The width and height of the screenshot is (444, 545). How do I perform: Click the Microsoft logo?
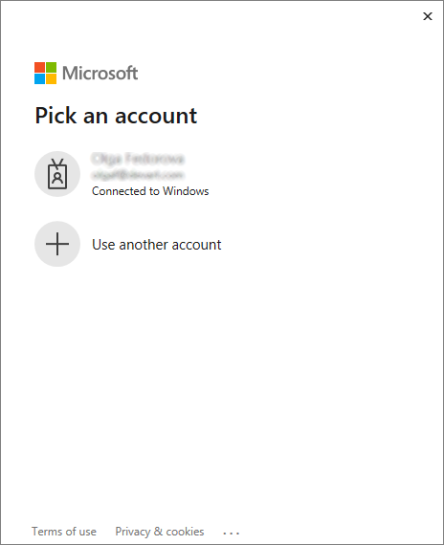pyautogui.click(x=86, y=73)
